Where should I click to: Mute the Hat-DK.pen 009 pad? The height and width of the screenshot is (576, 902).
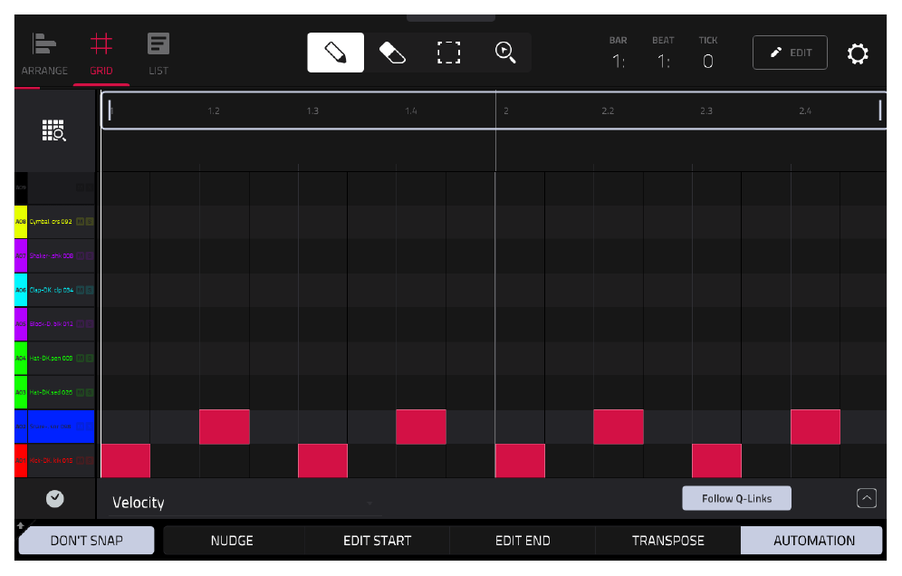click(x=80, y=358)
